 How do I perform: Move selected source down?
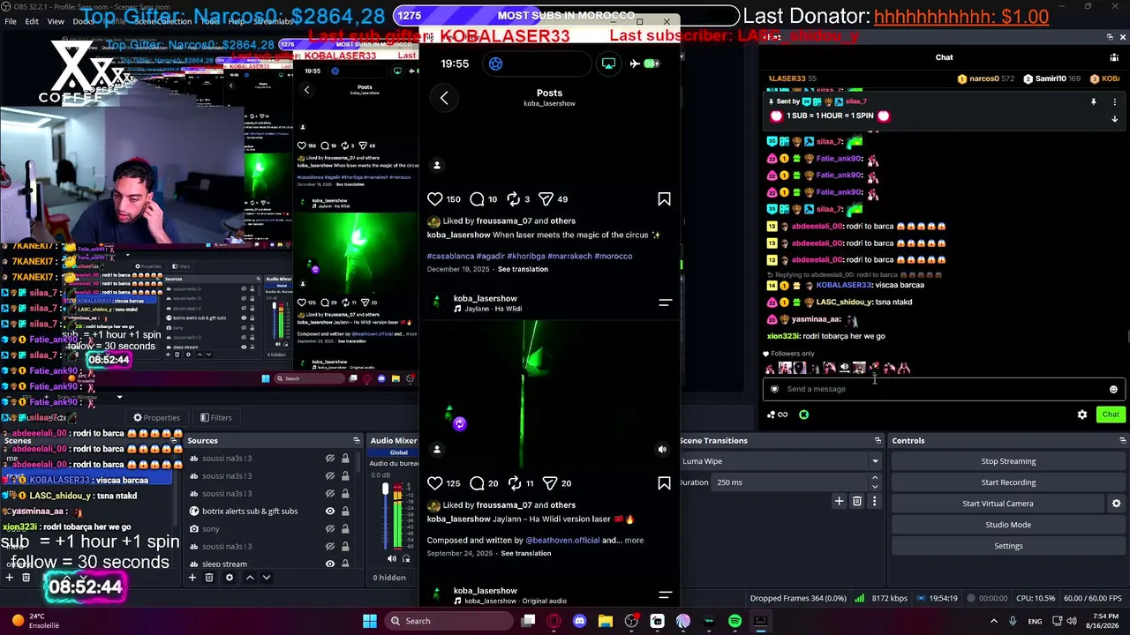(267, 578)
